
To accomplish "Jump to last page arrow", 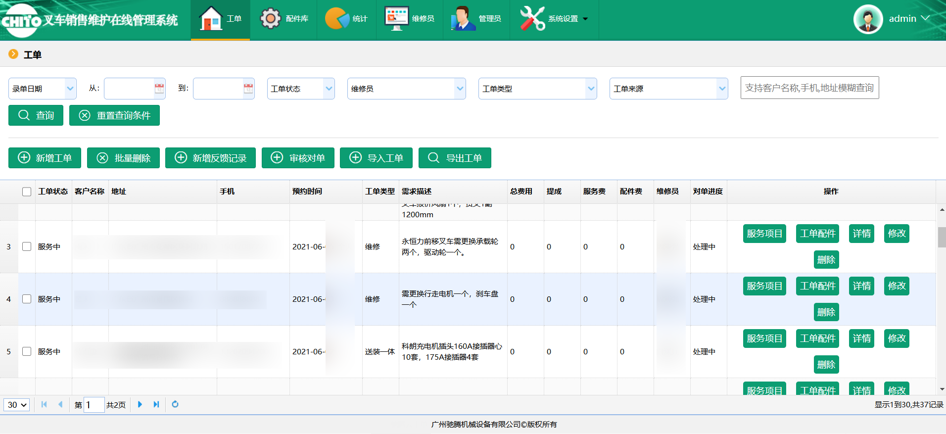I will pyautogui.click(x=156, y=404).
